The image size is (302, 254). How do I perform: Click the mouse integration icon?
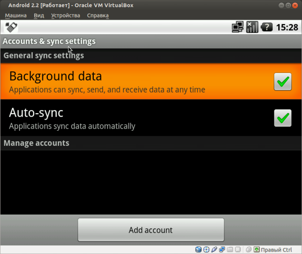coord(249,249)
